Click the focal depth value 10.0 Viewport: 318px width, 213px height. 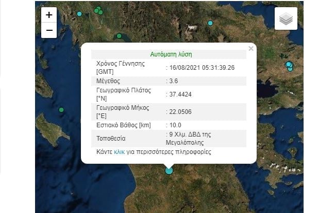point(175,125)
